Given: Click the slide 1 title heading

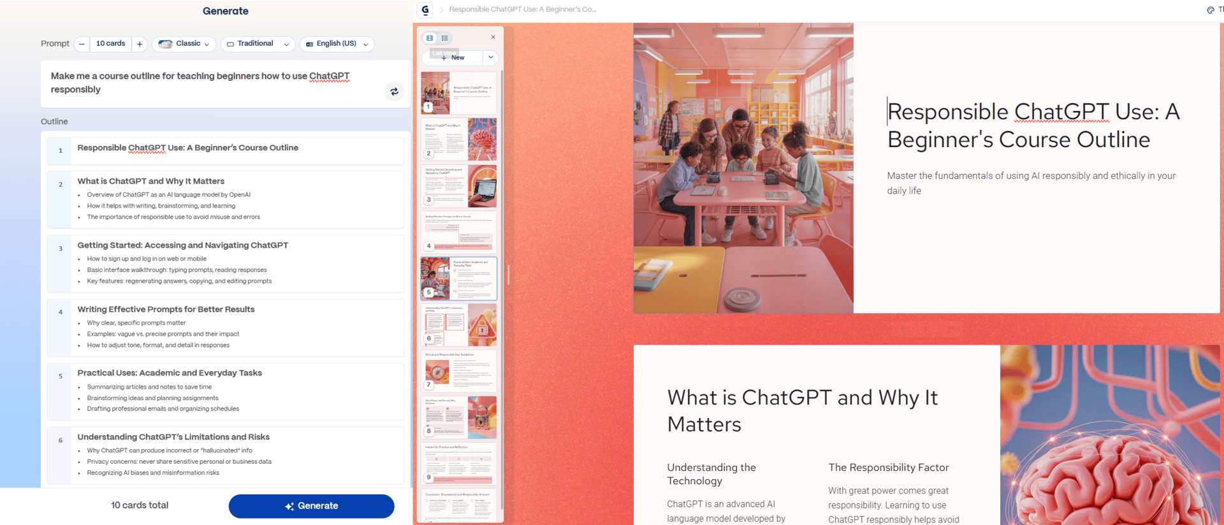Looking at the screenshot, I should pos(1033,126).
